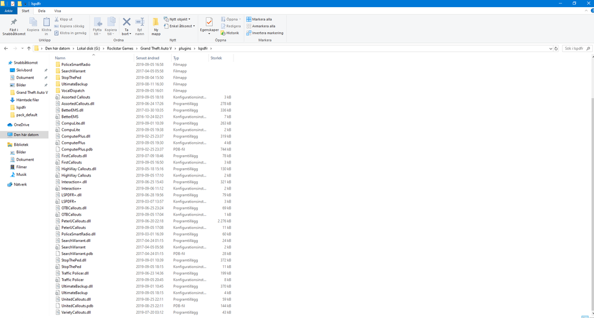Select Skrivbord in Snabbåtkomst
Viewport: 594px width, 318px height.
[x=24, y=70]
